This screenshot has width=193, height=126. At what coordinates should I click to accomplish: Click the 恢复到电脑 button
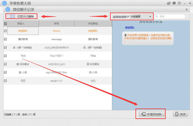coord(152,114)
